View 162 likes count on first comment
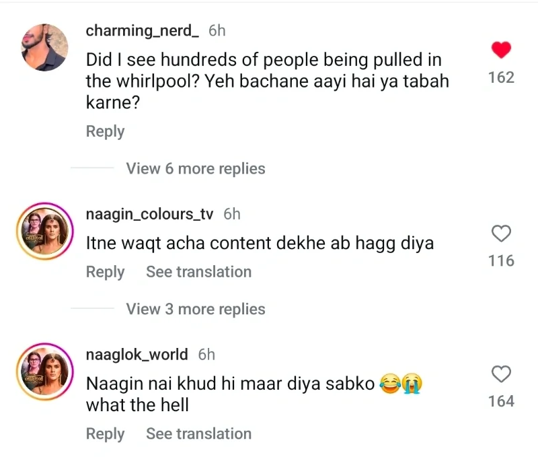This screenshot has width=538, height=457. [501, 77]
